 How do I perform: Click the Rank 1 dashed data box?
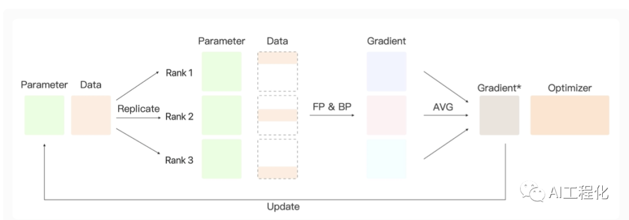click(x=277, y=71)
